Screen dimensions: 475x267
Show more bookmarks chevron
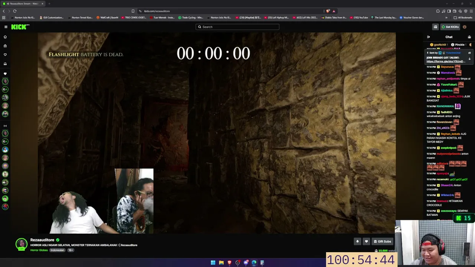446,17
